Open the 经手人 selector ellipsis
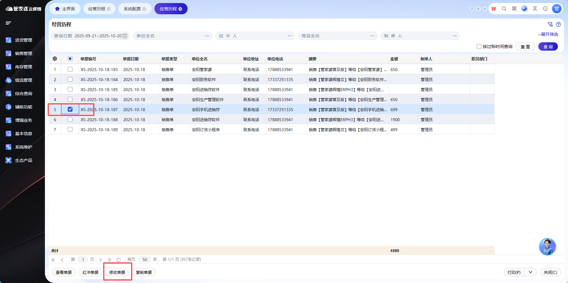The height and width of the screenshot is (283, 568). point(290,36)
